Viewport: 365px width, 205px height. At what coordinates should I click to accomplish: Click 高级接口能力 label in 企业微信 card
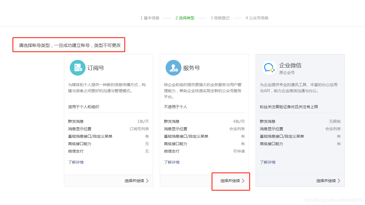271,144
